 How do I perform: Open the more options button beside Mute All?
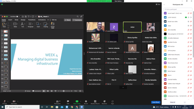click(x=185, y=102)
